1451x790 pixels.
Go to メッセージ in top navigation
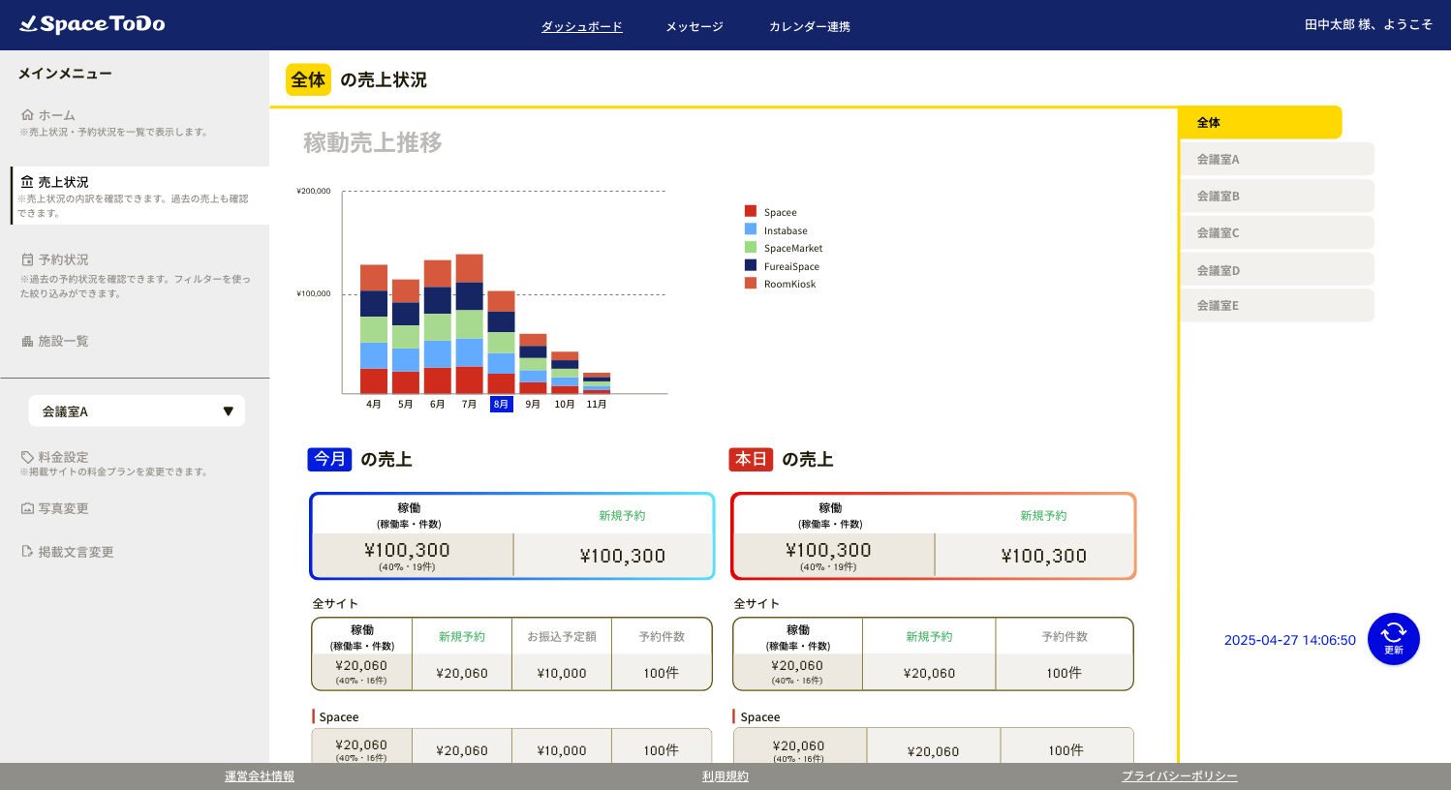pyautogui.click(x=694, y=27)
